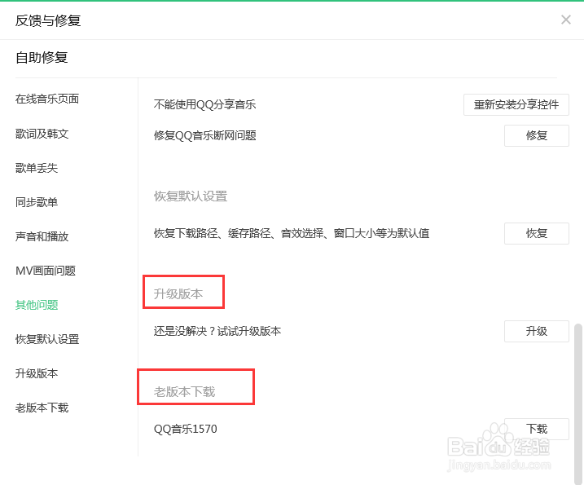Click the 恢复 default settings button
584x485 pixels.
(x=536, y=233)
